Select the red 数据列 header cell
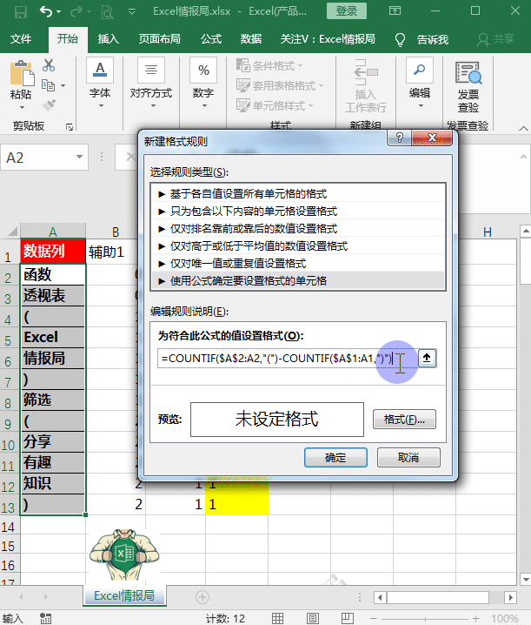 (x=53, y=251)
